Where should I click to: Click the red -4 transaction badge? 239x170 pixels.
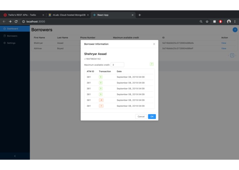[x=101, y=100]
